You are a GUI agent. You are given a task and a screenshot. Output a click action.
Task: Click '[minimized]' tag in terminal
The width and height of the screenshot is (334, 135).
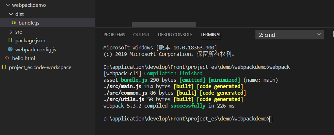[224, 80]
